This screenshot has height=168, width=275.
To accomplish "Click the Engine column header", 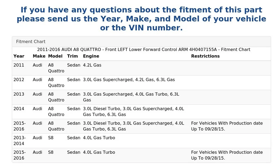I will click(91, 56).
